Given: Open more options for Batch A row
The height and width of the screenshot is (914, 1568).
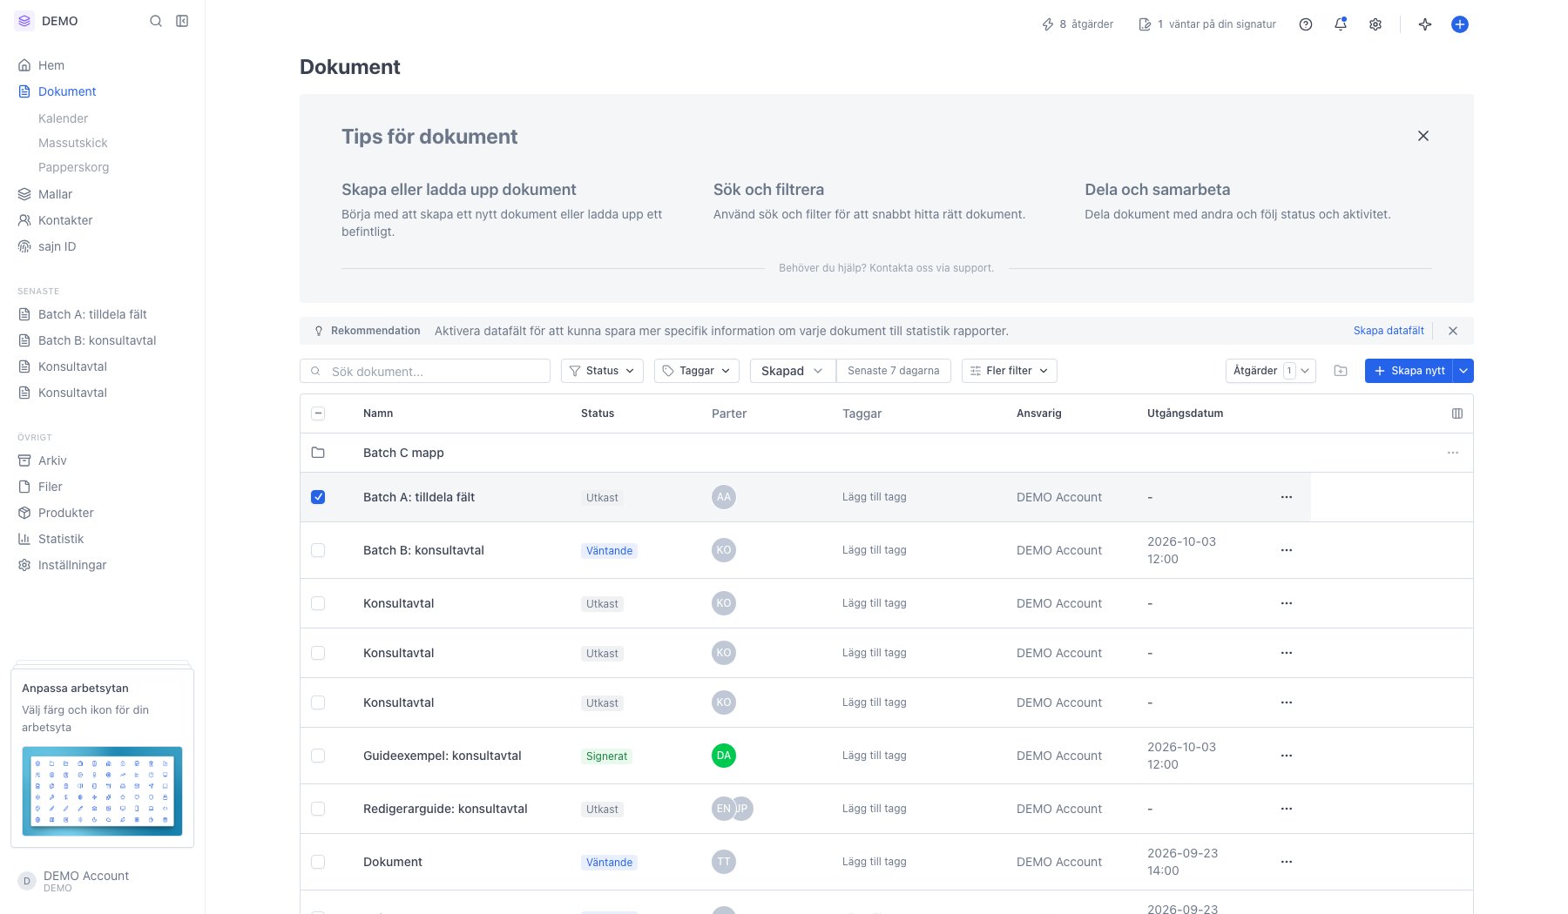Looking at the screenshot, I should pos(1287,497).
